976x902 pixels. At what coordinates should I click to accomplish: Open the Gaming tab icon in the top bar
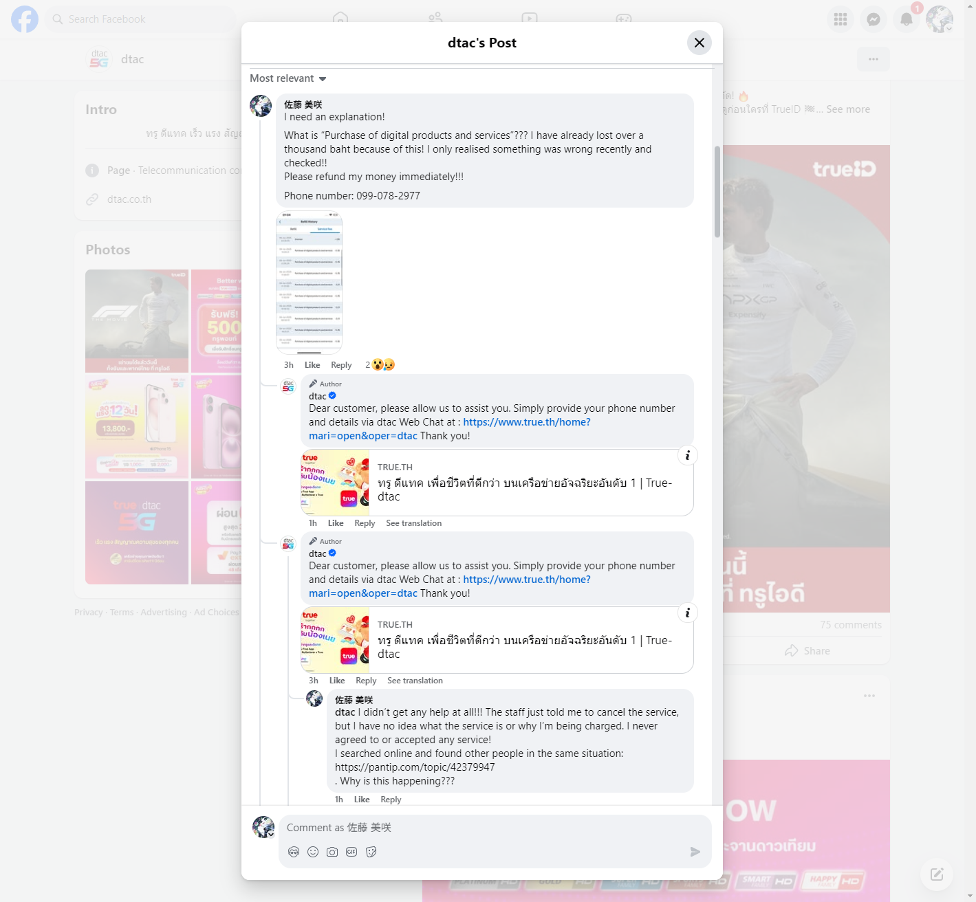click(624, 18)
